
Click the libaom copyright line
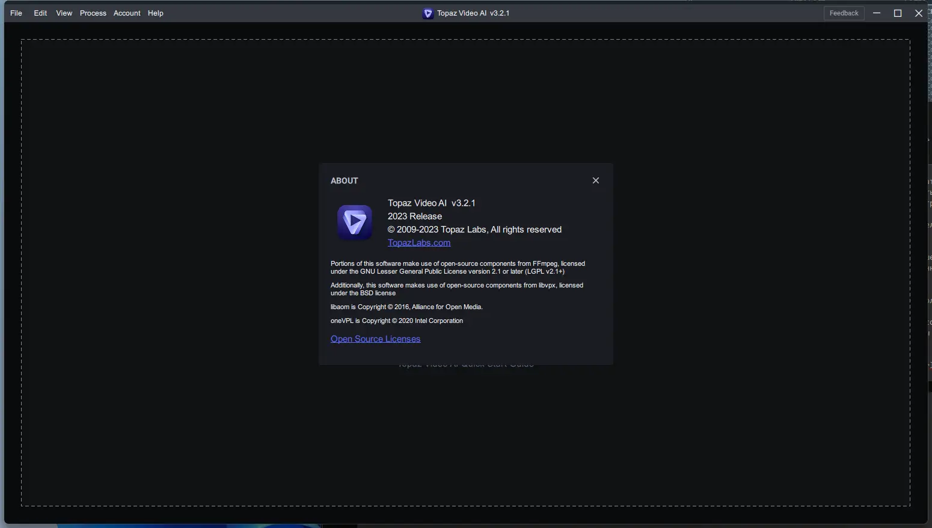406,307
